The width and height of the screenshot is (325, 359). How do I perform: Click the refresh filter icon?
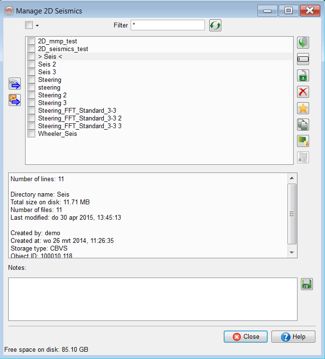click(215, 26)
